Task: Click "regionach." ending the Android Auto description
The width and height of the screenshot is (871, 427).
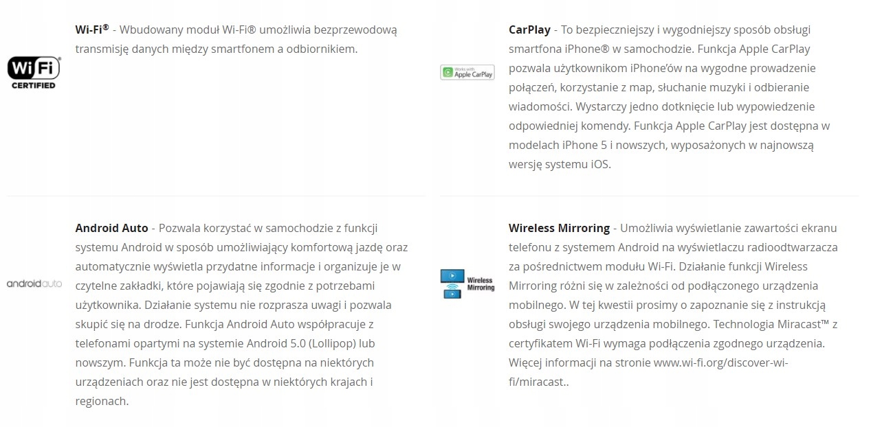Action: click(x=102, y=401)
